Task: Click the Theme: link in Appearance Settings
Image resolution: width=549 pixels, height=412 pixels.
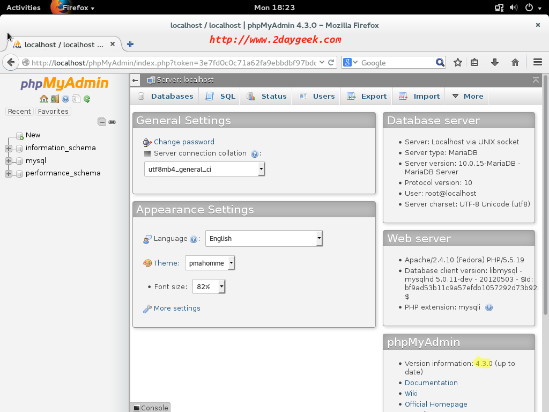Action: click(166, 263)
